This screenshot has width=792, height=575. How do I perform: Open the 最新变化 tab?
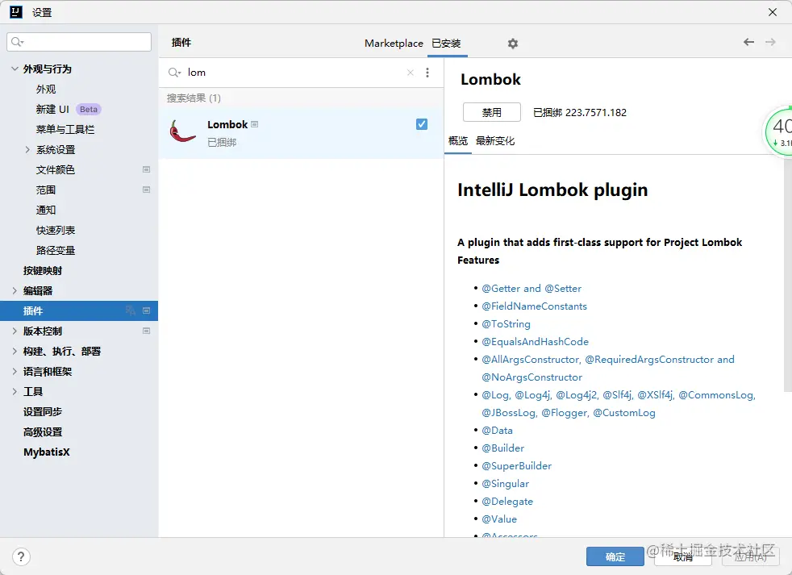click(495, 141)
